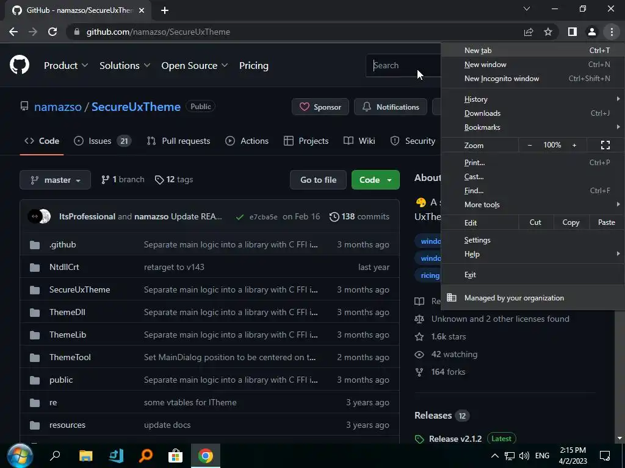
Task: Expand the Open Source dropdown
Action: tap(195, 66)
